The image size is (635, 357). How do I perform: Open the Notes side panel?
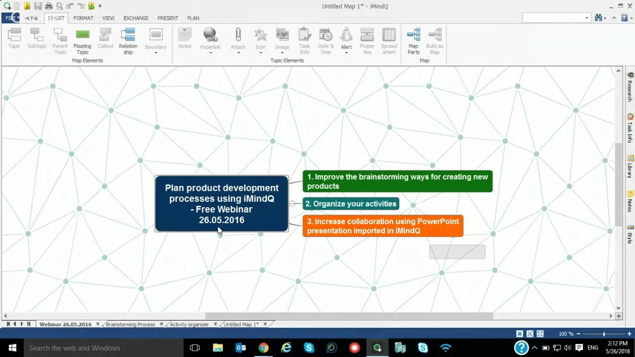tap(630, 201)
